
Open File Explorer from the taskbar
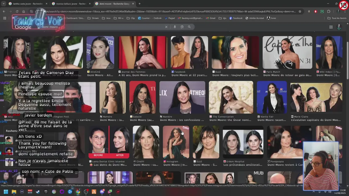point(14,192)
